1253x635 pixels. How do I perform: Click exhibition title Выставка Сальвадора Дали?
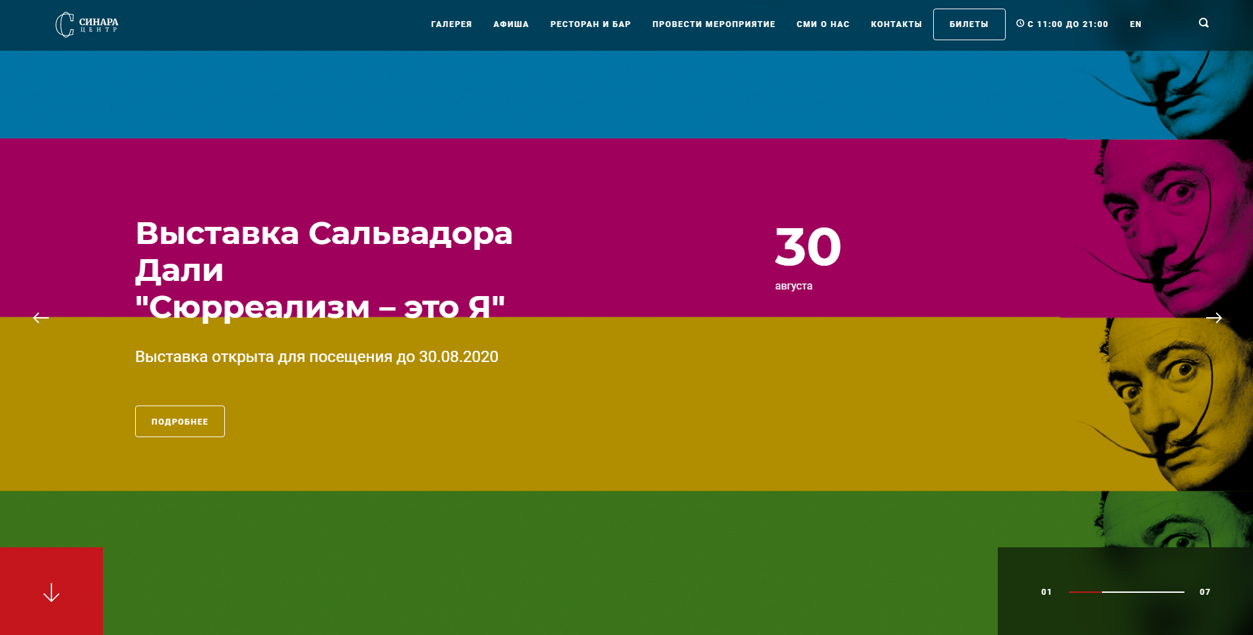click(324, 270)
